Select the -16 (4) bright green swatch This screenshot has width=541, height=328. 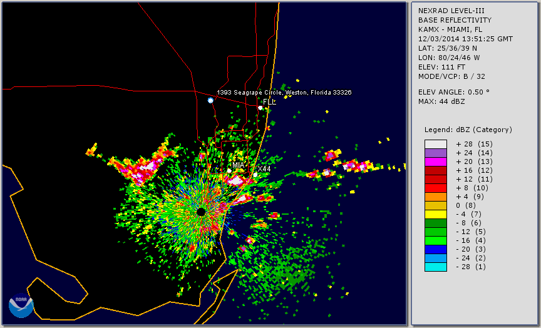(436, 241)
